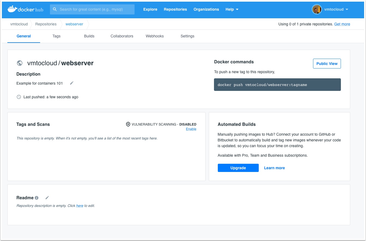Click the Upgrade button
The height and width of the screenshot is (241, 366).
(238, 168)
